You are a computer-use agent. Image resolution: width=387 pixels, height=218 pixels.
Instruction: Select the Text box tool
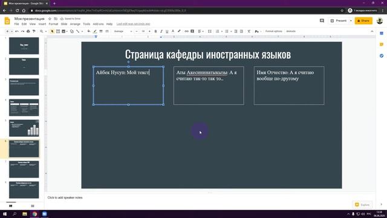58,31
